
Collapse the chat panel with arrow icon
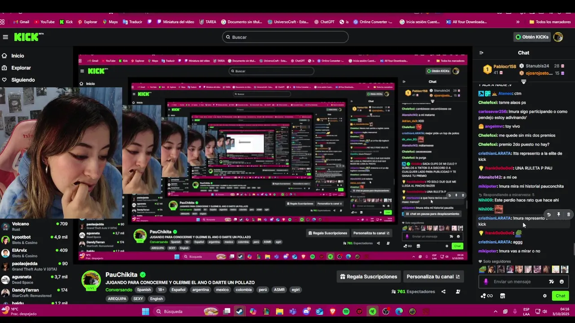481,53
